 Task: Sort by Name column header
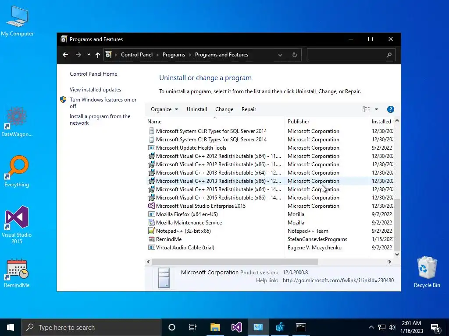click(215, 122)
